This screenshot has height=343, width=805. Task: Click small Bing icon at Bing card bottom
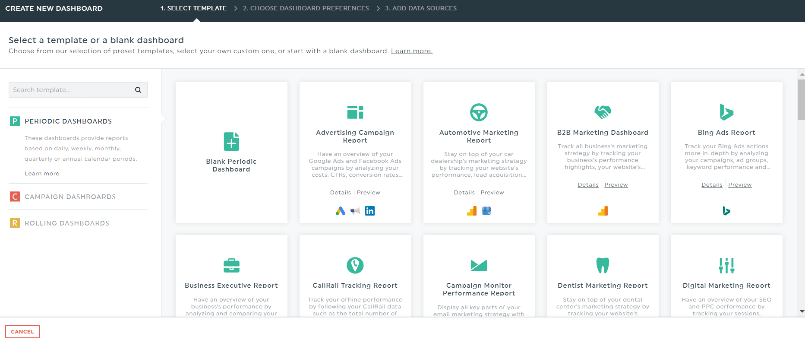point(726,211)
